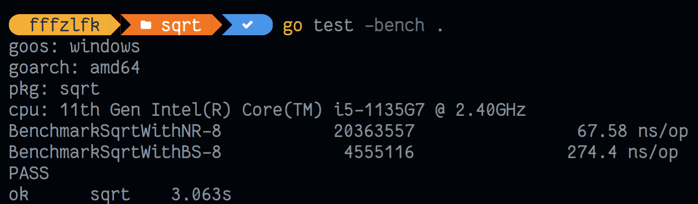Click the folder icon in sqrt segment
Image resolution: width=698 pixels, height=204 pixels.
146,25
